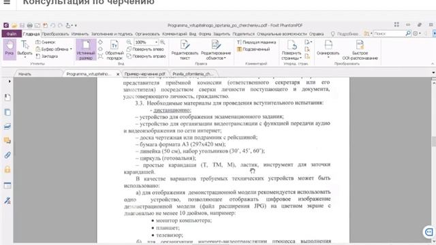Click the Print icon in quick toolbar
Viewport: 436px width, 245px height.
point(30,25)
